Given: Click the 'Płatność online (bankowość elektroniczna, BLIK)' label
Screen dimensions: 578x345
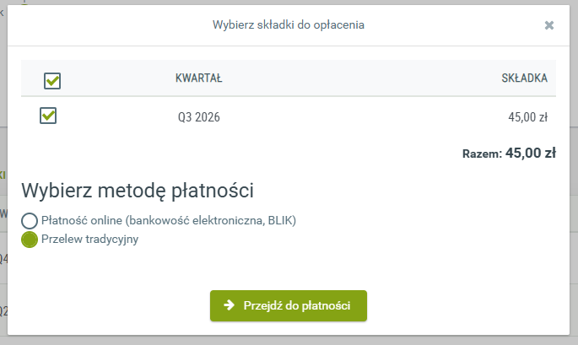Looking at the screenshot, I should 169,221.
